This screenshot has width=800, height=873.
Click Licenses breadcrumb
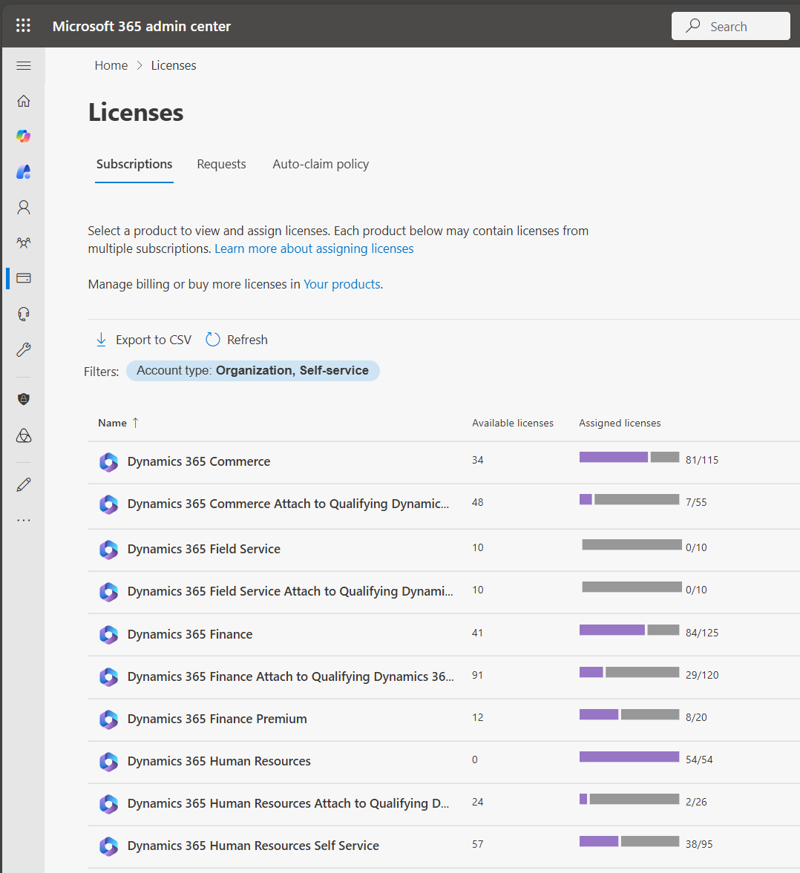point(173,66)
